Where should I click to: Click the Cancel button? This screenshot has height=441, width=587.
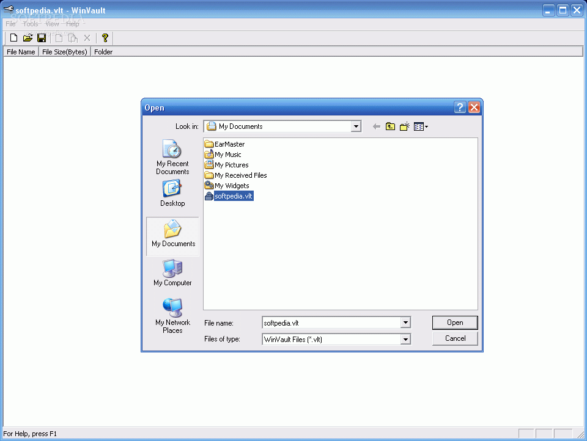click(x=455, y=338)
